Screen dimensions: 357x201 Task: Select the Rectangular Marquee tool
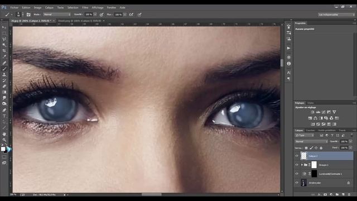4,33
